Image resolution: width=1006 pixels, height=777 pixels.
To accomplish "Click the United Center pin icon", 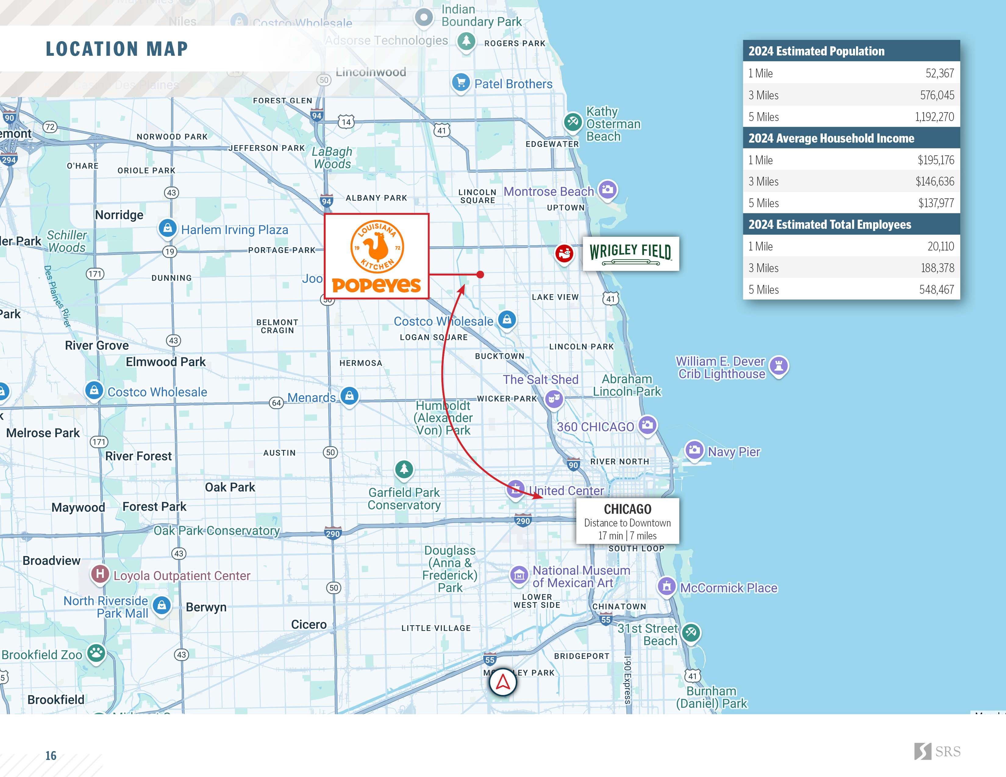I will coord(516,490).
